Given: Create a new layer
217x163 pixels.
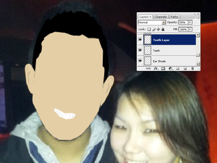Looking at the screenshot, I should (185, 69).
